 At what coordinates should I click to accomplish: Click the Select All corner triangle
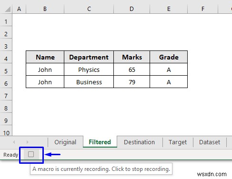pos(8,9)
